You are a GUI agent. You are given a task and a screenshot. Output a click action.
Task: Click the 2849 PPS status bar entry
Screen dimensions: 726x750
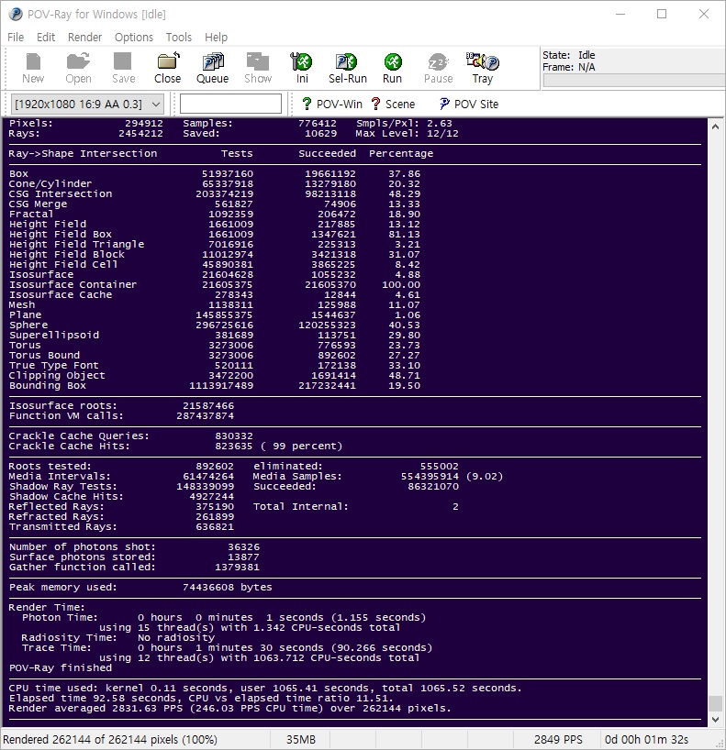click(x=558, y=740)
